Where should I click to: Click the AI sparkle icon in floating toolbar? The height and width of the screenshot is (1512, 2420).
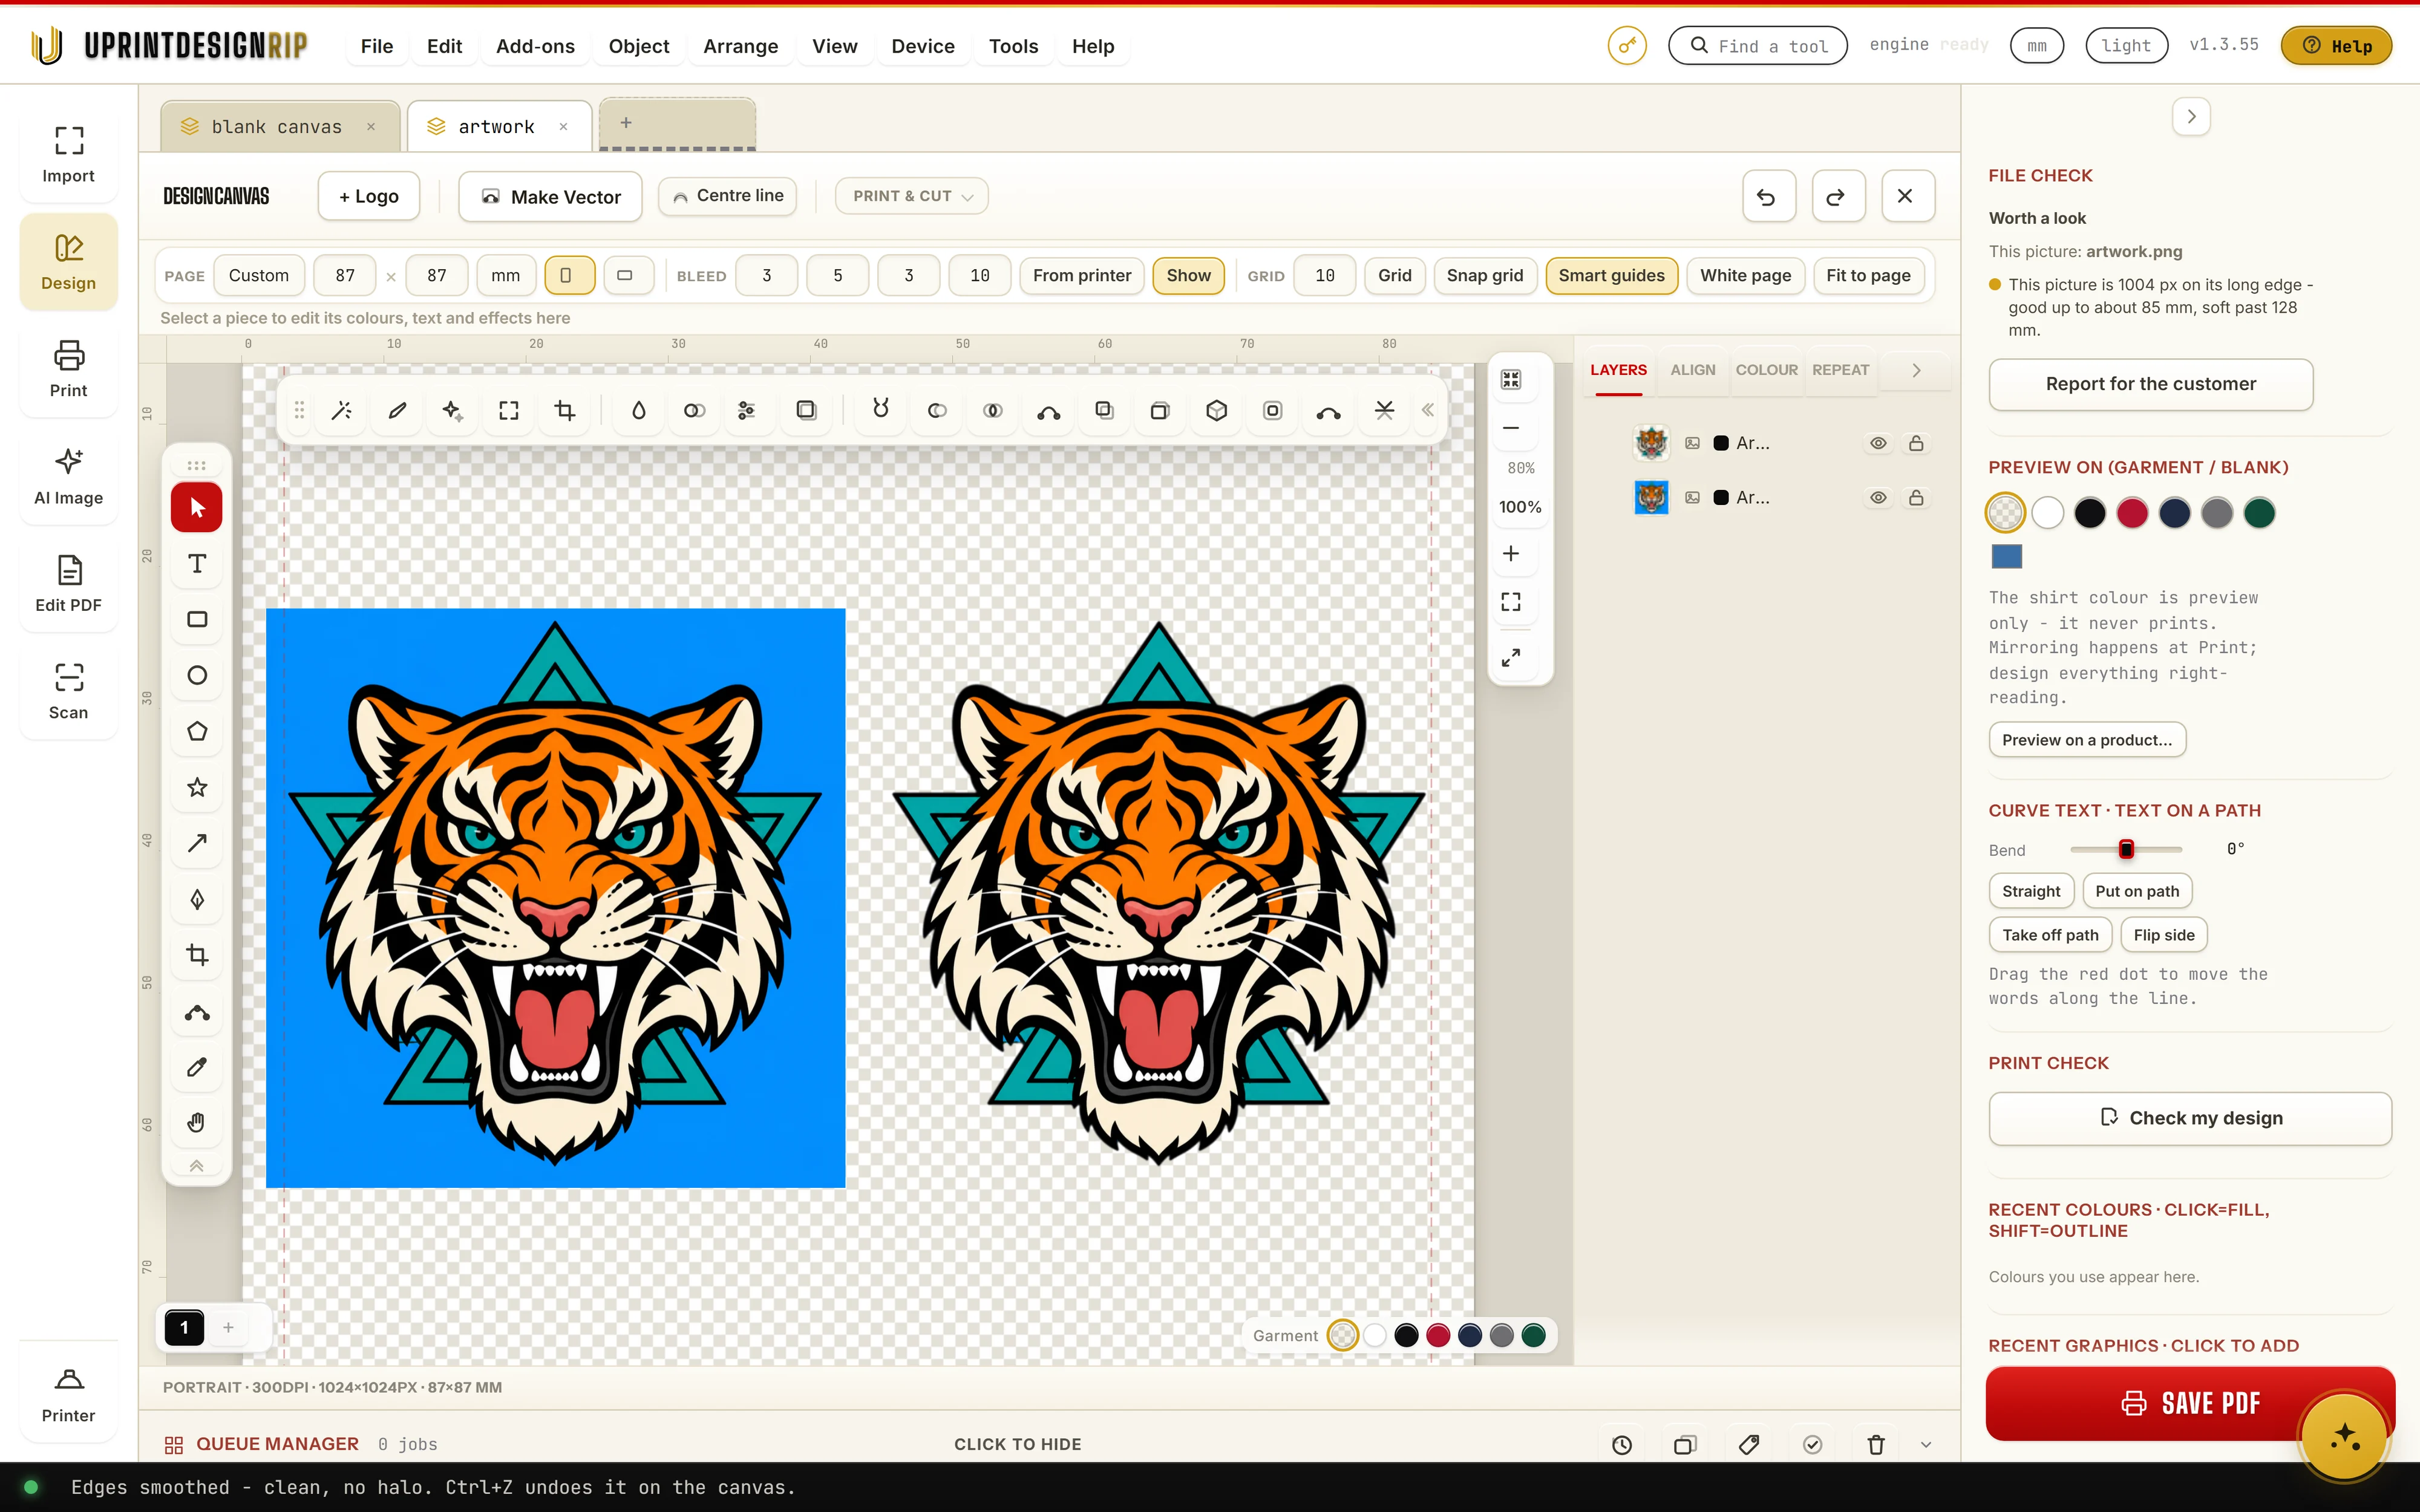452,410
